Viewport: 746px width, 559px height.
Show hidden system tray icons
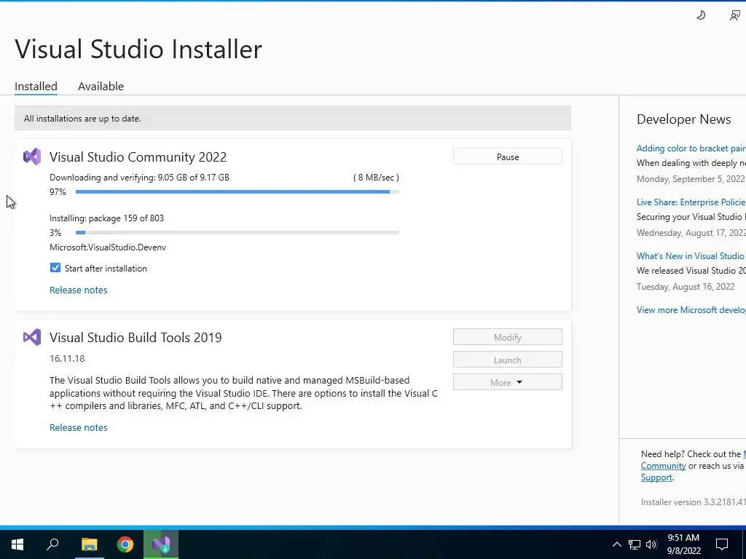tap(616, 544)
